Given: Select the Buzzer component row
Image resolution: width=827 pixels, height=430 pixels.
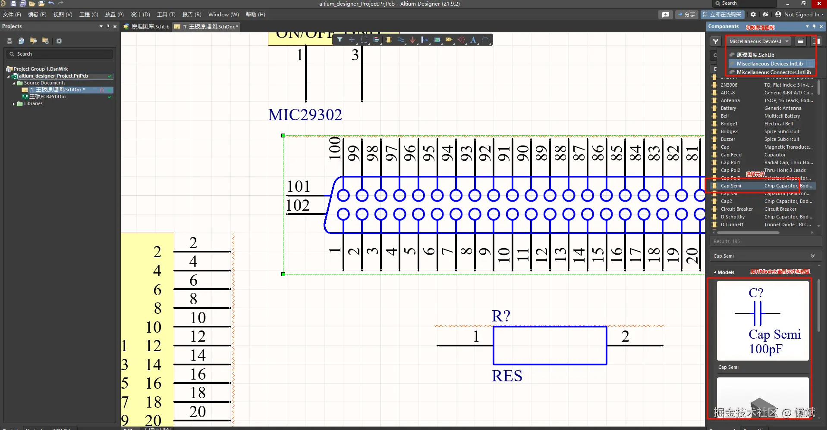Looking at the screenshot, I should [x=763, y=140].
